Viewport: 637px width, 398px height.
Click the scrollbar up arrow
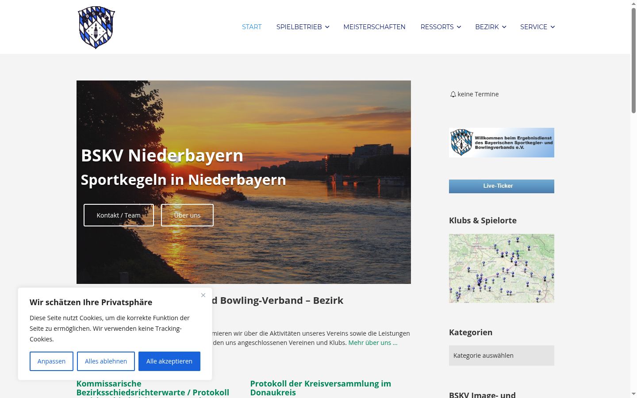633,4
